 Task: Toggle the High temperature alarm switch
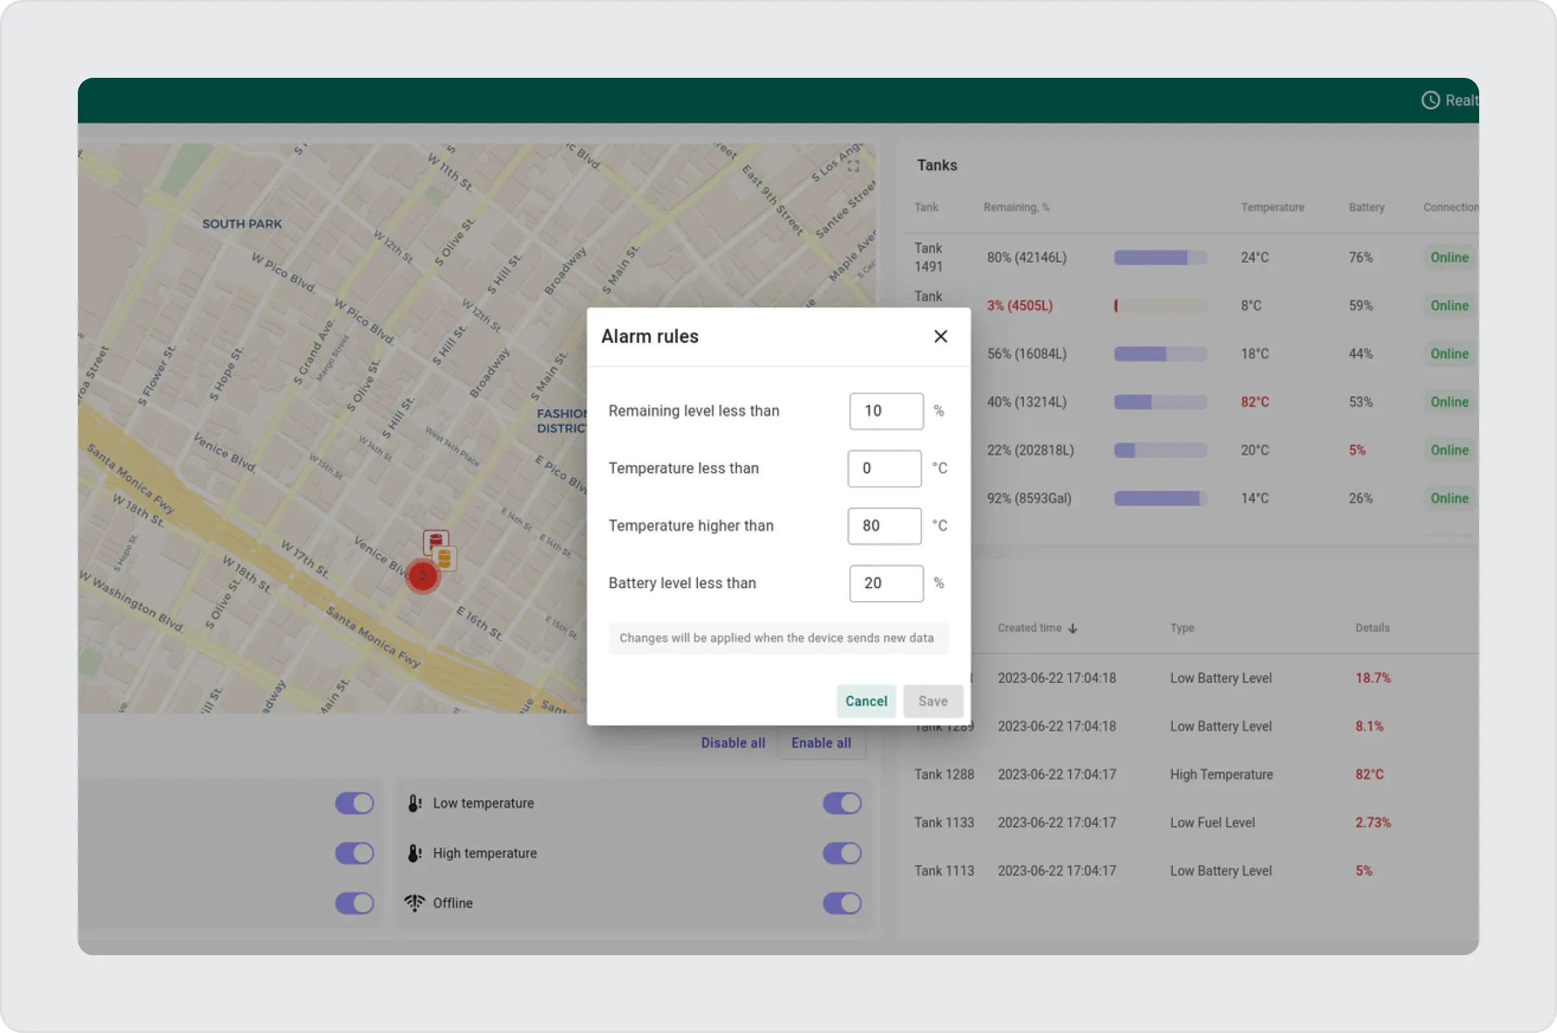pyautogui.click(x=841, y=853)
